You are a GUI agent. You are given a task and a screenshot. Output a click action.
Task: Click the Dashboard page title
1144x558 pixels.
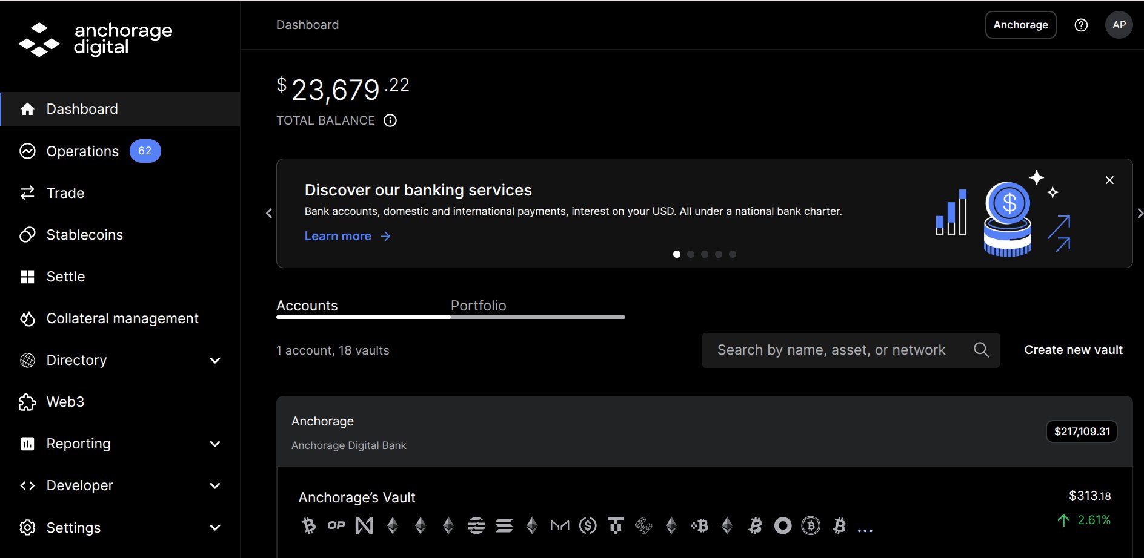click(308, 25)
